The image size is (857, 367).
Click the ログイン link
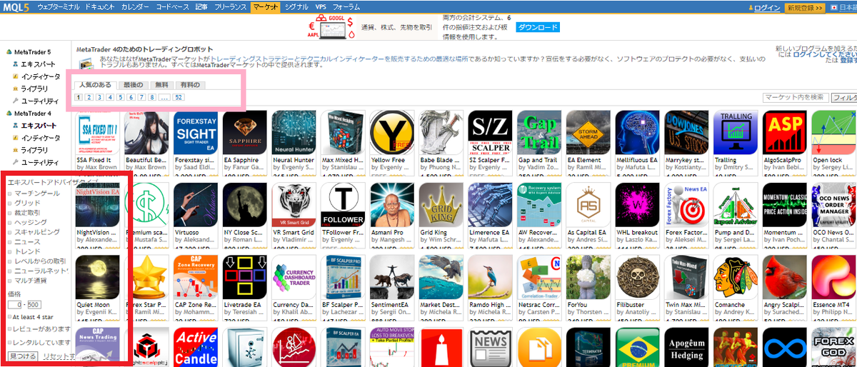(x=766, y=7)
